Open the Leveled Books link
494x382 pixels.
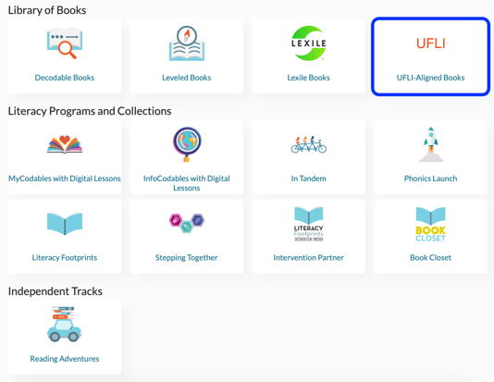(x=187, y=78)
